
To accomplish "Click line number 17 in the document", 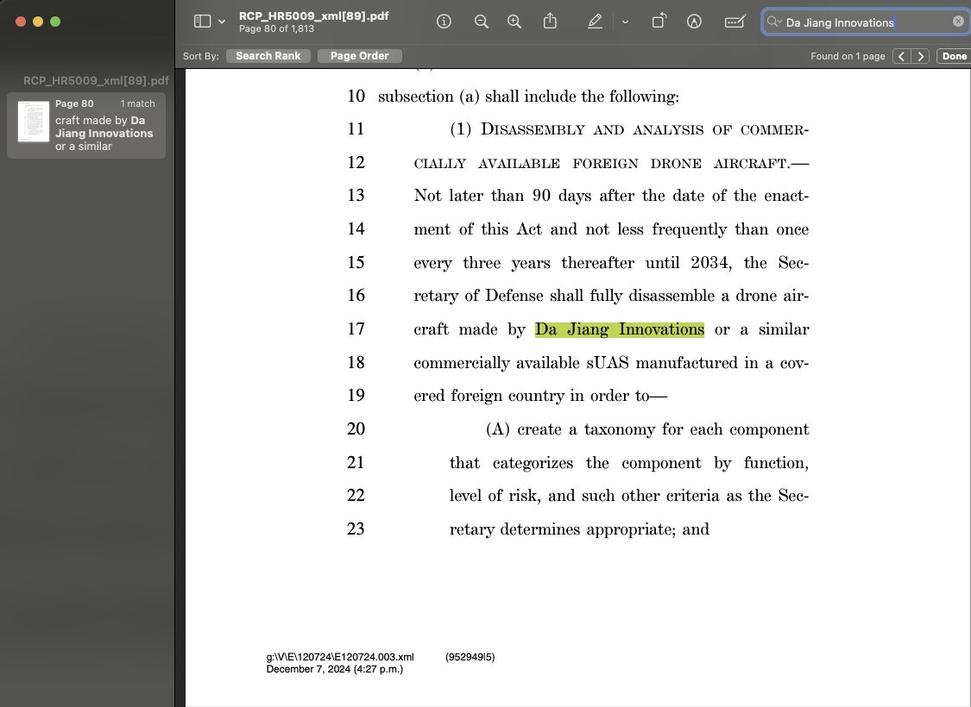I will tap(356, 328).
